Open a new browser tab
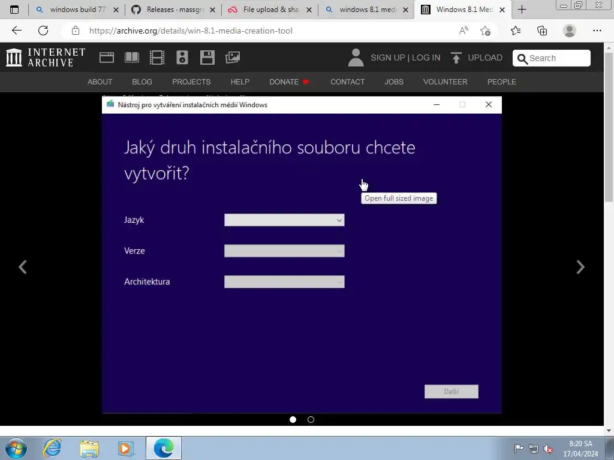614x460 pixels. pos(522,10)
